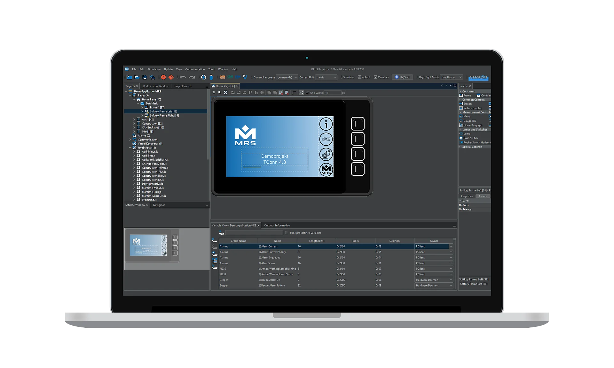Open the Day Theme dropdown
This screenshot has width=614, height=368.
click(x=451, y=77)
